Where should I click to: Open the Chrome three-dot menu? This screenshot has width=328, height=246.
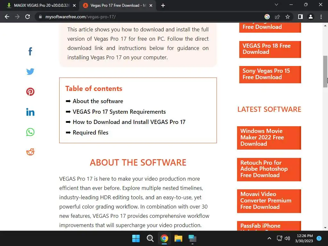[321, 17]
